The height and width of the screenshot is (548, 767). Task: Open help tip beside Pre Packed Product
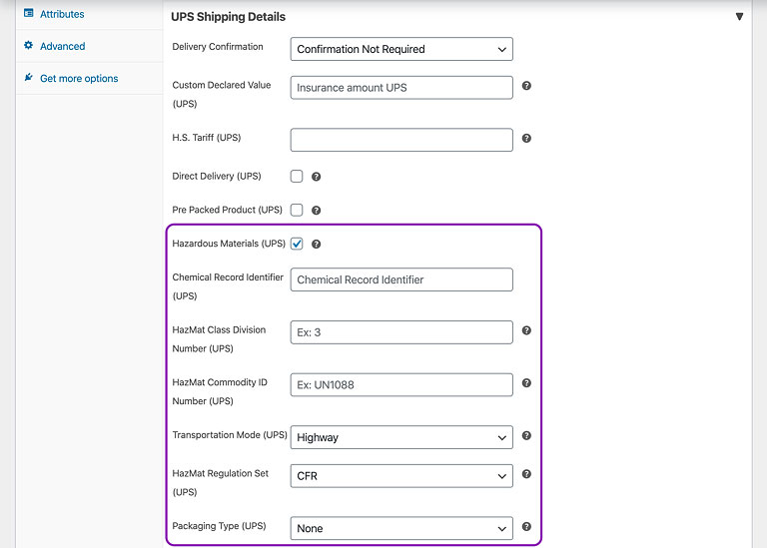pyautogui.click(x=316, y=211)
